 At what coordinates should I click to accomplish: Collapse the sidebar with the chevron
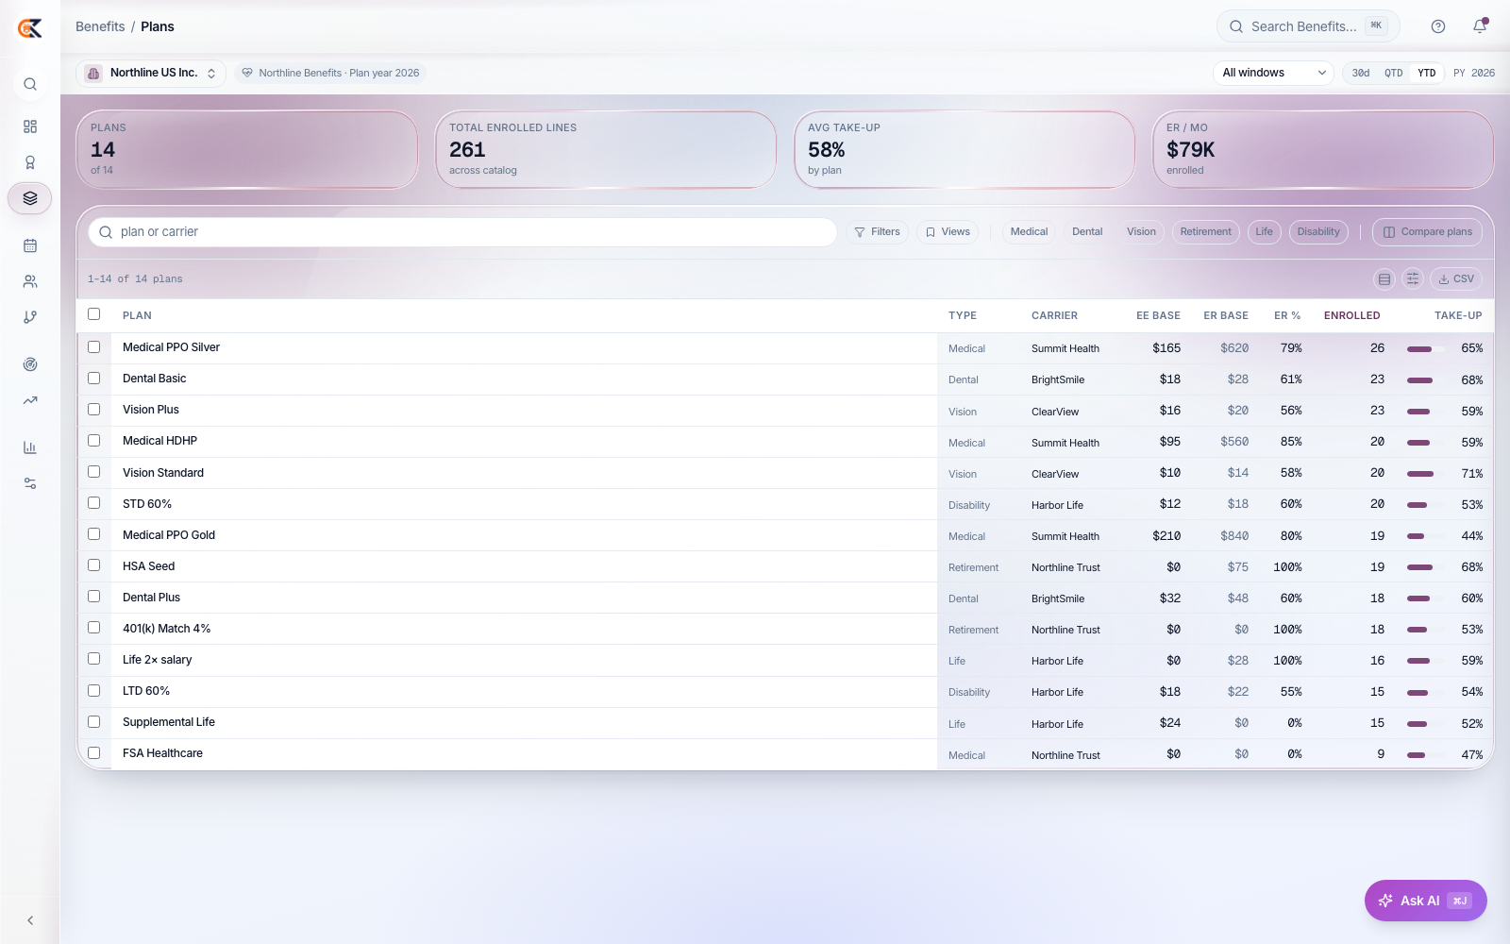(30, 920)
